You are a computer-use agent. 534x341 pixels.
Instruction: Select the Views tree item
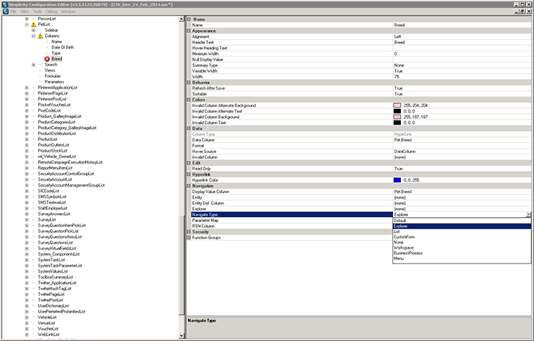[x=50, y=70]
